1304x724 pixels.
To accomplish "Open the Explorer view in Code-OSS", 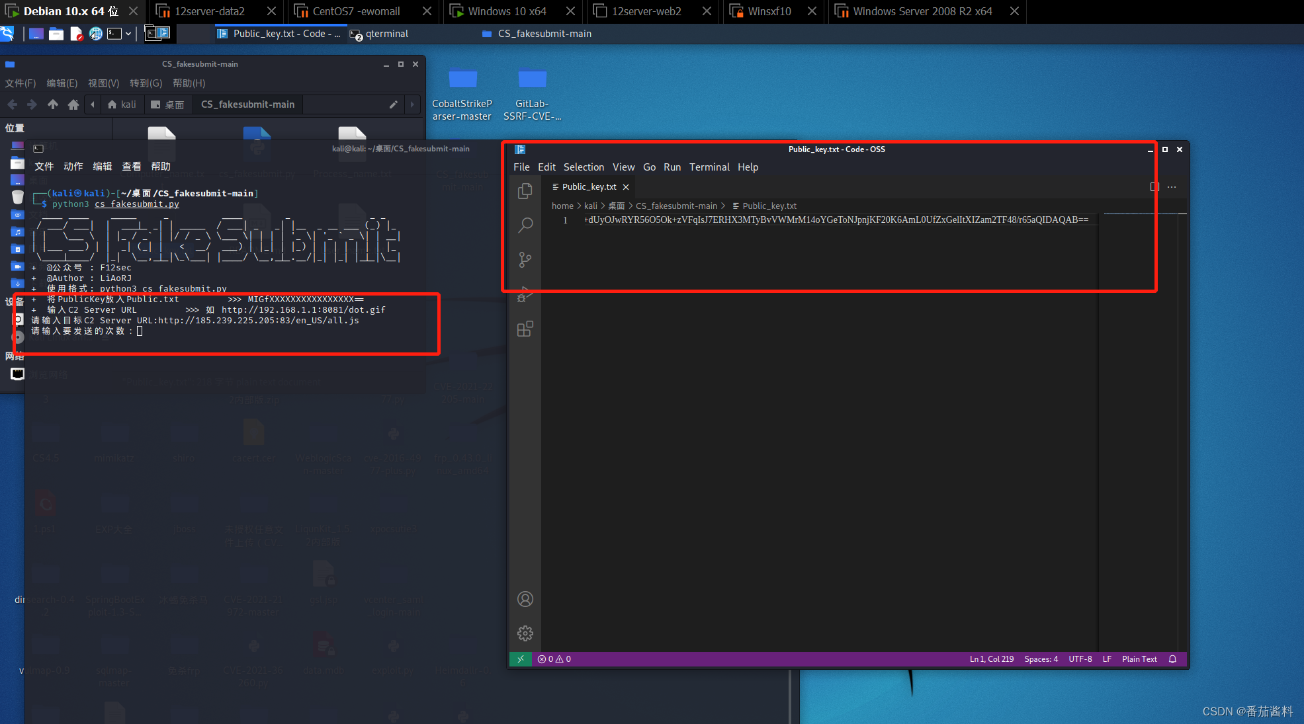I will click(x=525, y=191).
